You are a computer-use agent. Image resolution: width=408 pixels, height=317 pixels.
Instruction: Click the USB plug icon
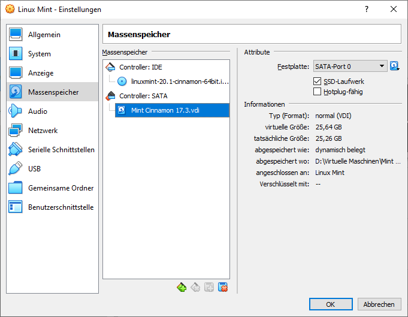coord(16,168)
